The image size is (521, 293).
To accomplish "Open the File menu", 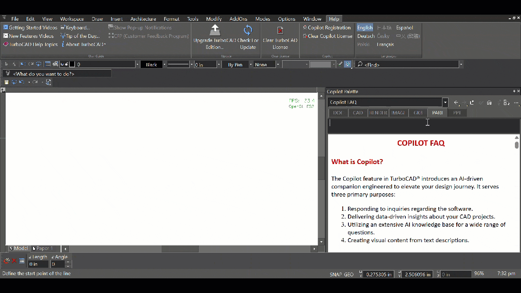I will 15,19.
